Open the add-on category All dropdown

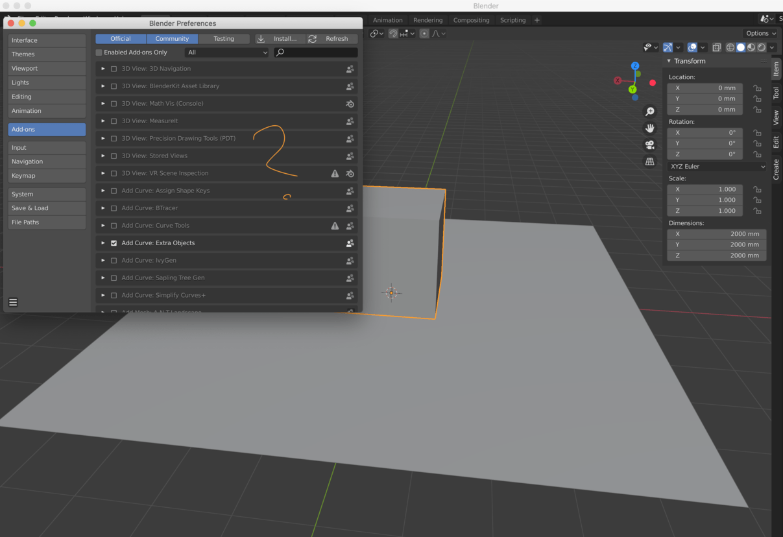point(226,53)
